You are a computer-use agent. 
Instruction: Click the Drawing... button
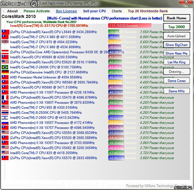coord(176,72)
